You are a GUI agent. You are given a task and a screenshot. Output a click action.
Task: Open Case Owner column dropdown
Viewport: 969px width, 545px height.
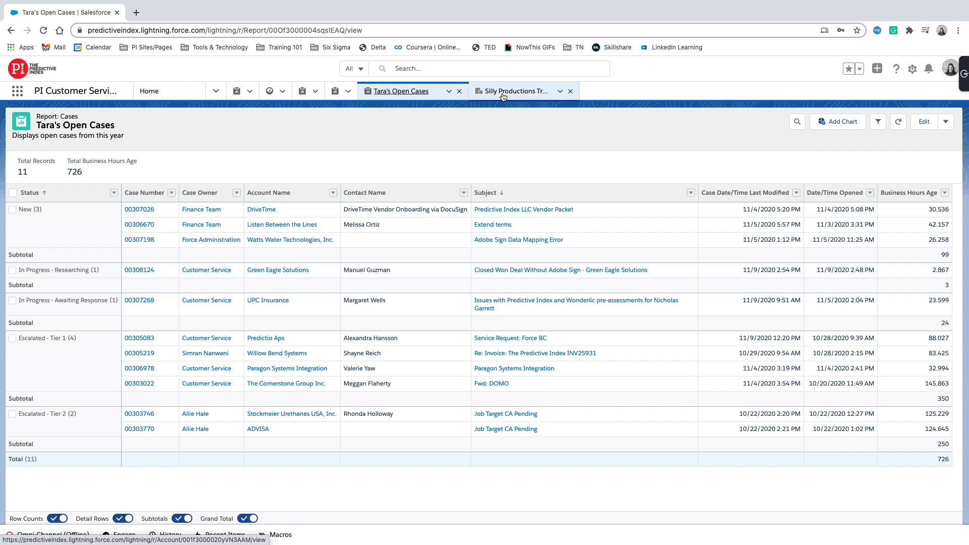[x=237, y=193]
